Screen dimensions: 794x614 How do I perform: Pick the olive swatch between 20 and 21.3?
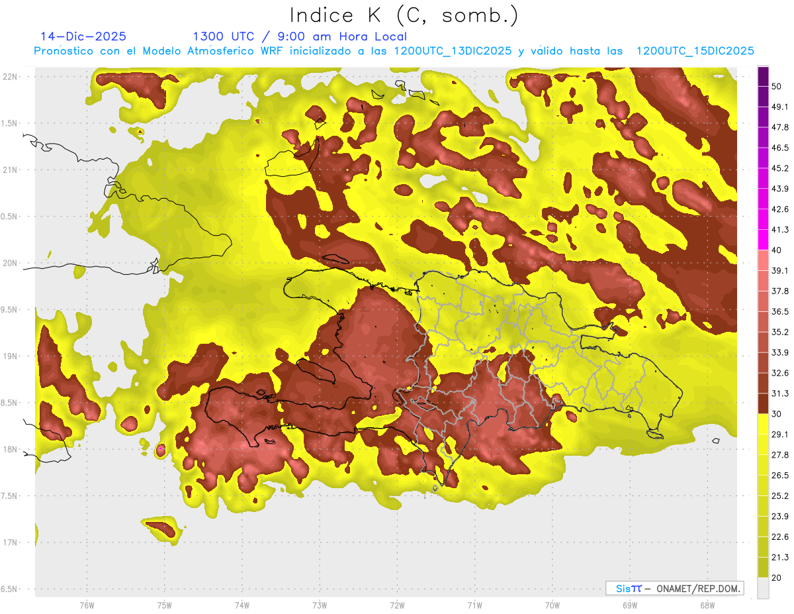[763, 568]
